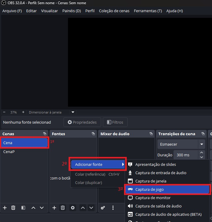Image resolution: width=212 pixels, height=222 pixels.
Task: Remove source with trash icon in Fontes
Action: [63, 208]
